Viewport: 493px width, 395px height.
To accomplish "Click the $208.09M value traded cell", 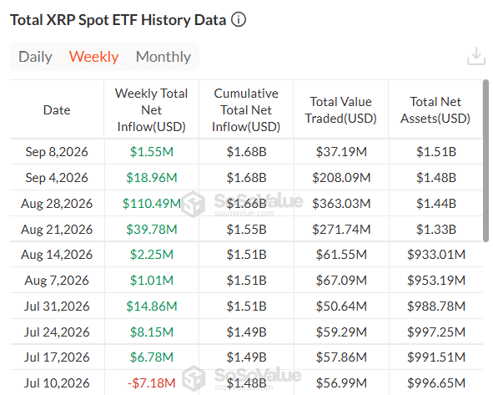I will [x=341, y=178].
